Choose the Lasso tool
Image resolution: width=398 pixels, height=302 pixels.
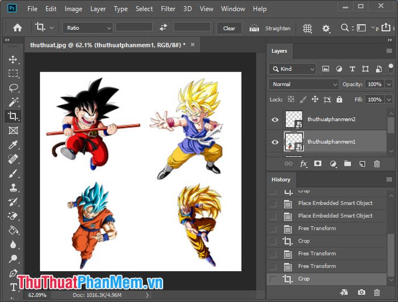click(x=13, y=88)
